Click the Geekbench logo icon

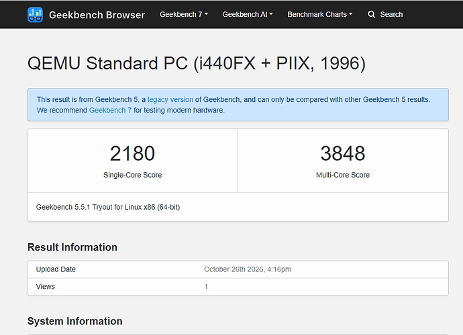tap(35, 15)
